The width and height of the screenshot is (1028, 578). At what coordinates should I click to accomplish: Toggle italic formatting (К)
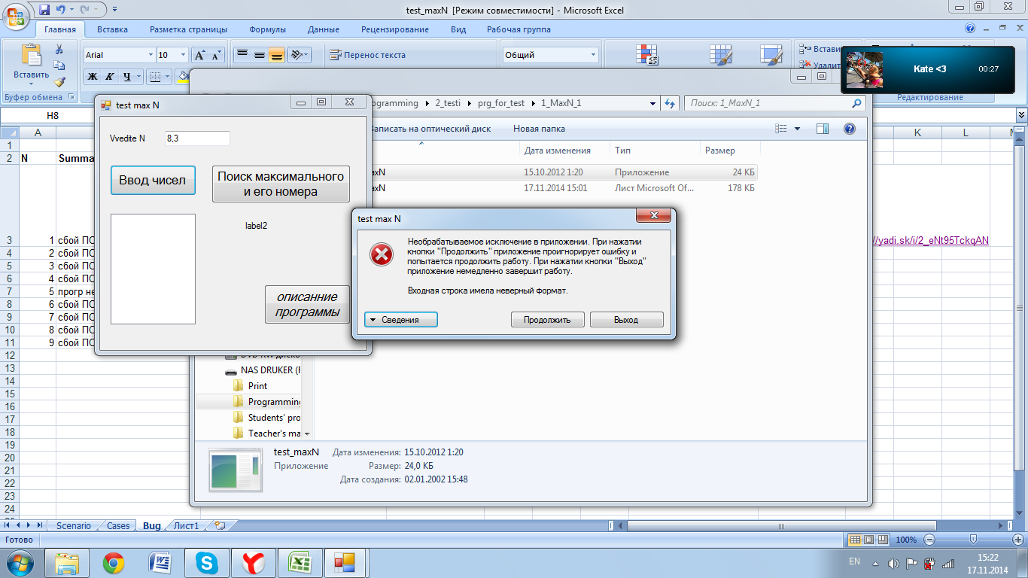pos(110,76)
